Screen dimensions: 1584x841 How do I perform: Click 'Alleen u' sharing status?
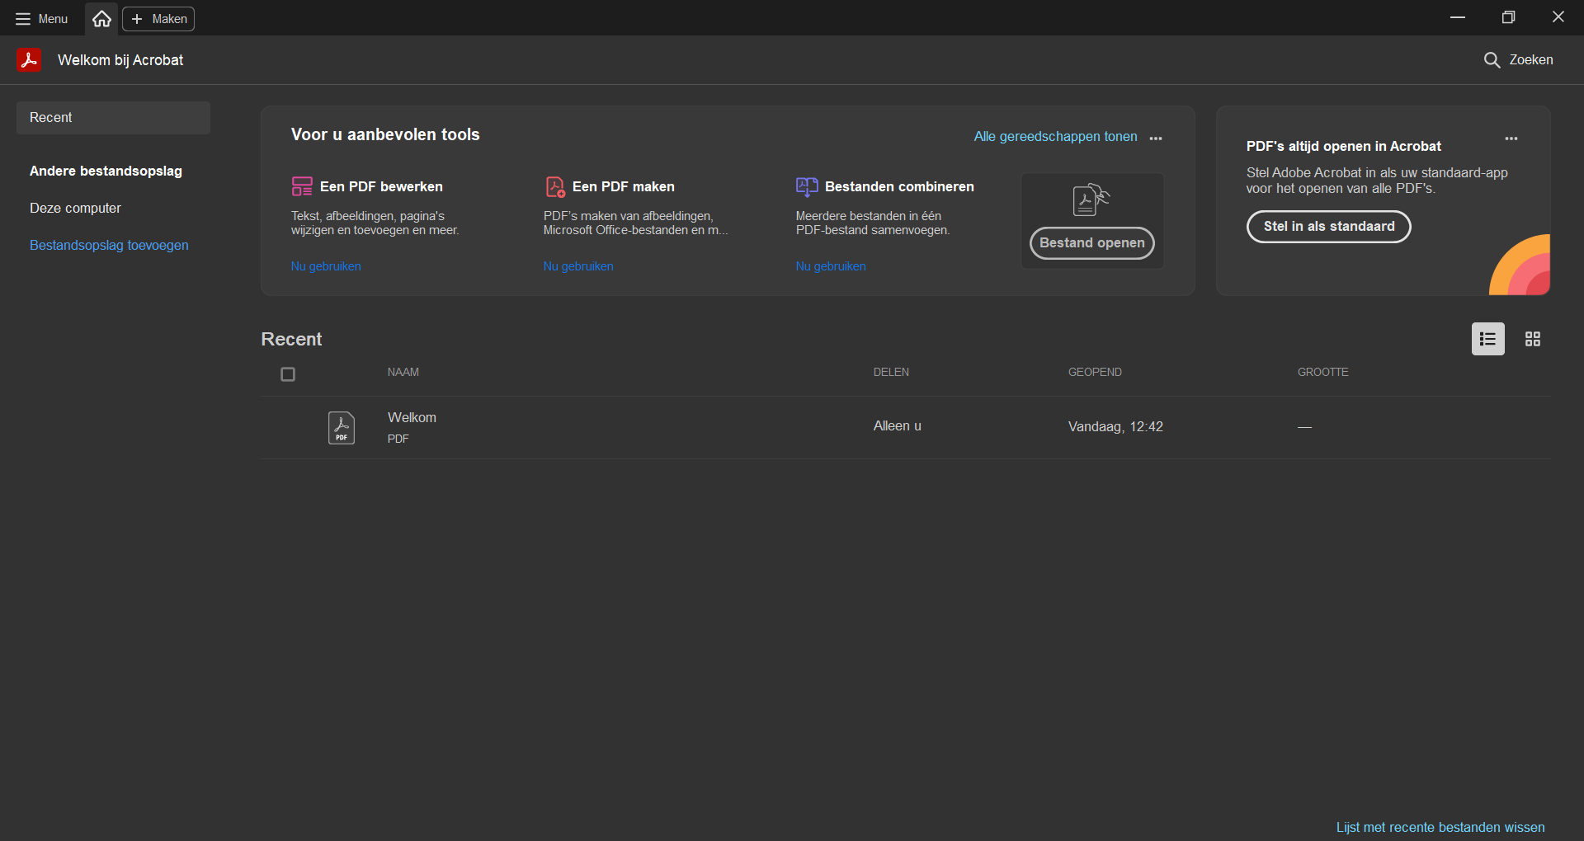point(898,426)
